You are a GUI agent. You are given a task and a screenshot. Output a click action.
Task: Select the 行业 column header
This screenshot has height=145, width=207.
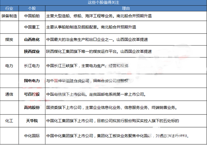click(9, 8)
